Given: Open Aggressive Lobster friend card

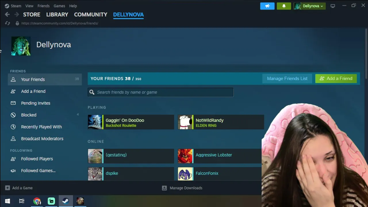Looking at the screenshot, I should [x=220, y=156].
